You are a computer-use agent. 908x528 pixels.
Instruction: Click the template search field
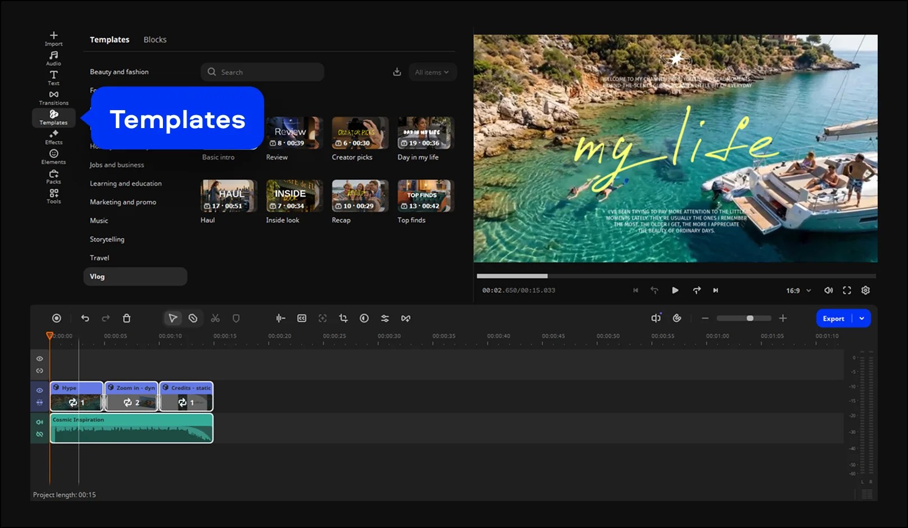click(262, 72)
